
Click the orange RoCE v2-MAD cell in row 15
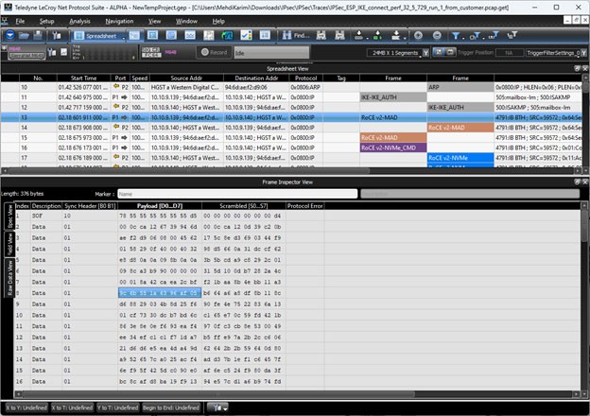(393, 138)
